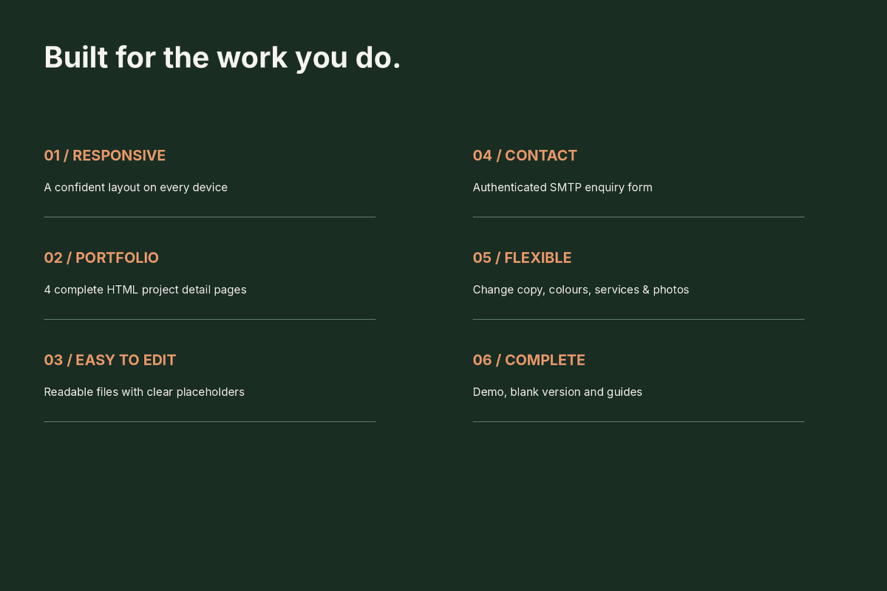Image resolution: width=887 pixels, height=591 pixels.
Task: Click "4 complete HTML project detail pages"
Action: pyautogui.click(x=145, y=290)
